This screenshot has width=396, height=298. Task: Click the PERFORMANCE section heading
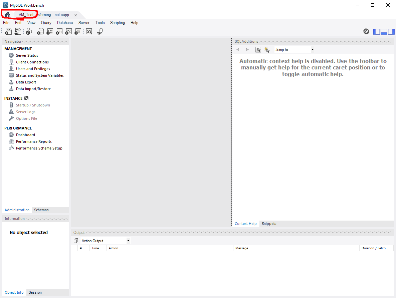[x=18, y=128]
